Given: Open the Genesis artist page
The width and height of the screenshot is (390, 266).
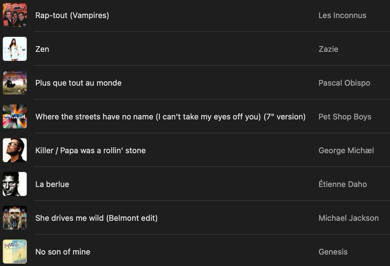Looking at the screenshot, I should coord(333,252).
